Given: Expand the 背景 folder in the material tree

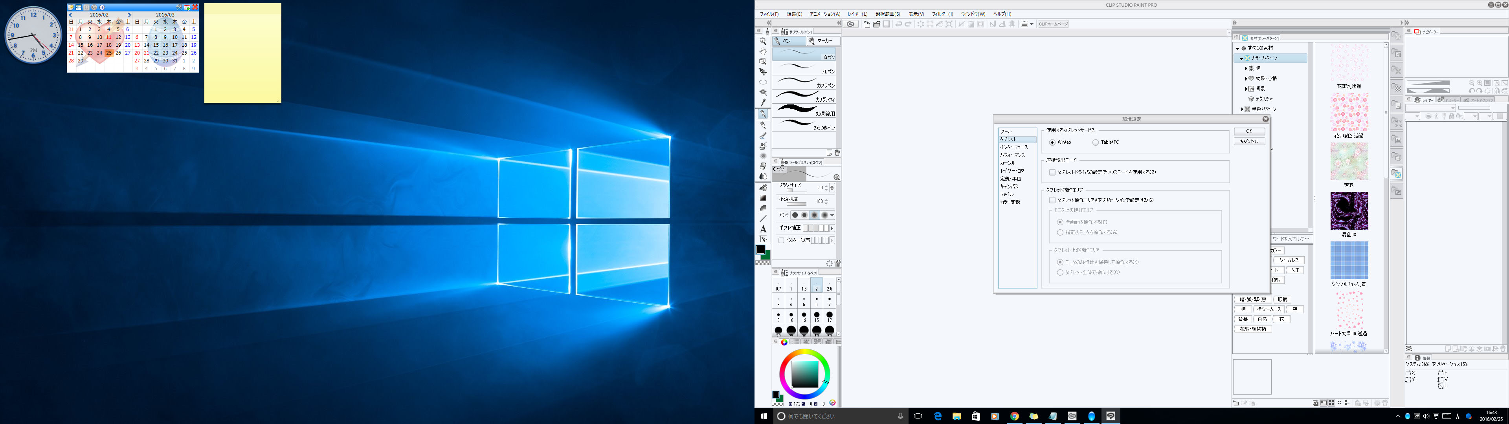Looking at the screenshot, I should 1246,89.
